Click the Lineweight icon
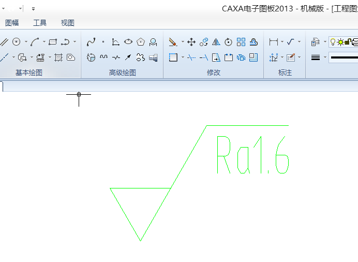The height and width of the screenshot is (262, 358). [316, 57]
